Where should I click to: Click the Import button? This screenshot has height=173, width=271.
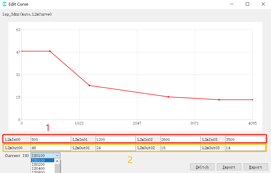coord(229,167)
